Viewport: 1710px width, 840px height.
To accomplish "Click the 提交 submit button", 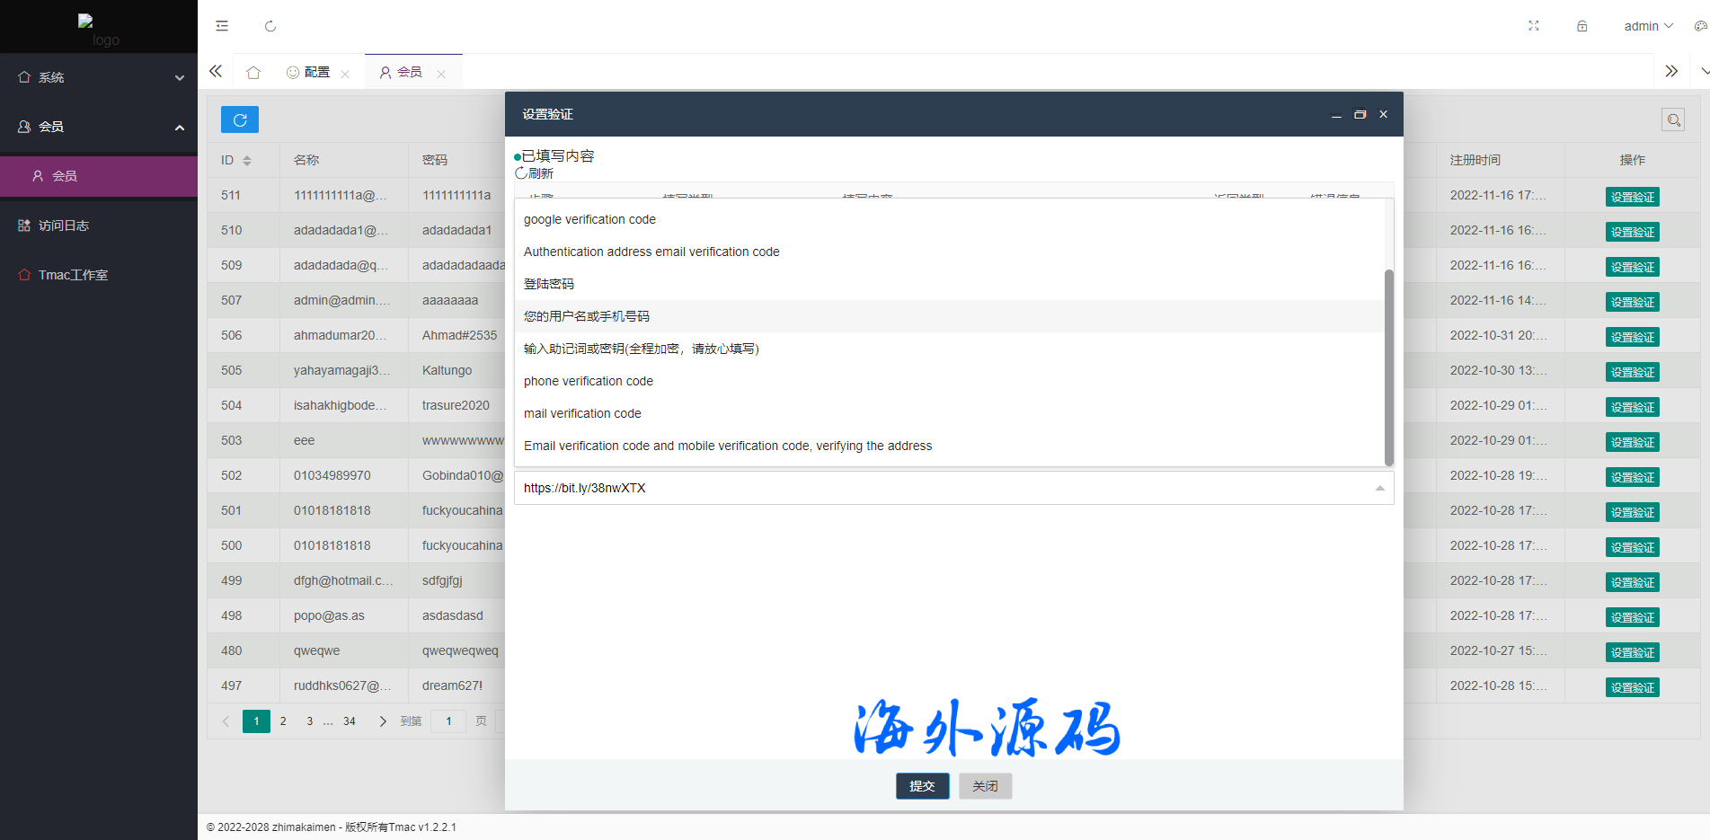I will pyautogui.click(x=922, y=786).
